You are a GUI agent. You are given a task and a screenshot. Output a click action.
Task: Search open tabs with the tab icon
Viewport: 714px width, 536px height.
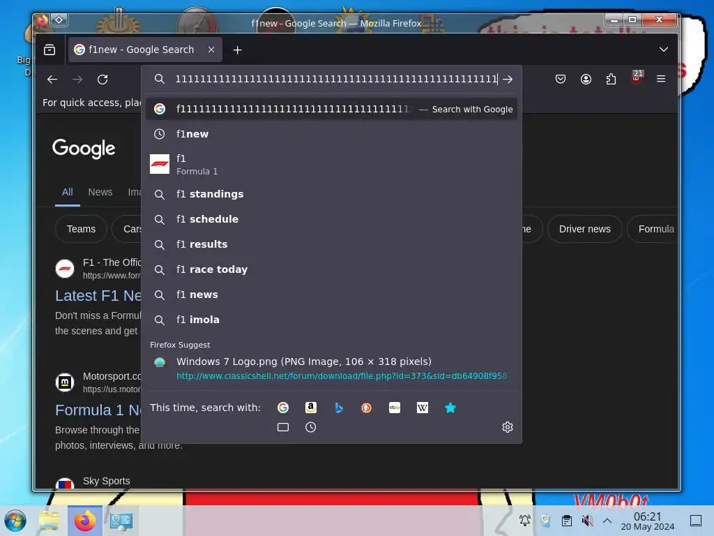click(283, 427)
